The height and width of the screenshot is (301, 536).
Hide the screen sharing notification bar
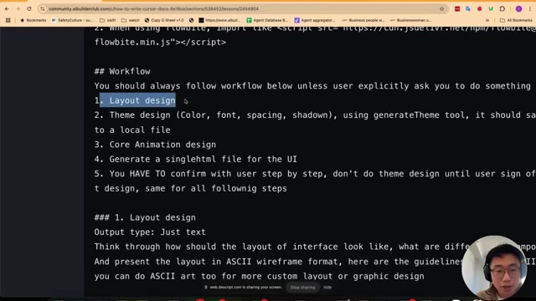(x=327, y=288)
